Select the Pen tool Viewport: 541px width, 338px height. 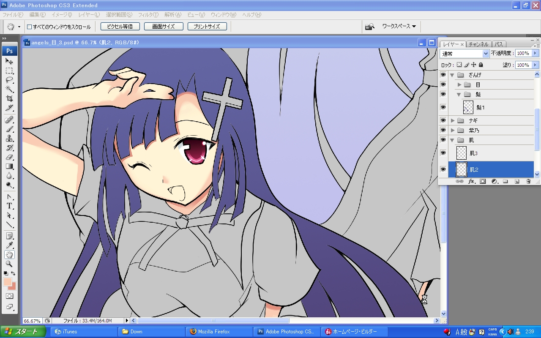[9, 197]
